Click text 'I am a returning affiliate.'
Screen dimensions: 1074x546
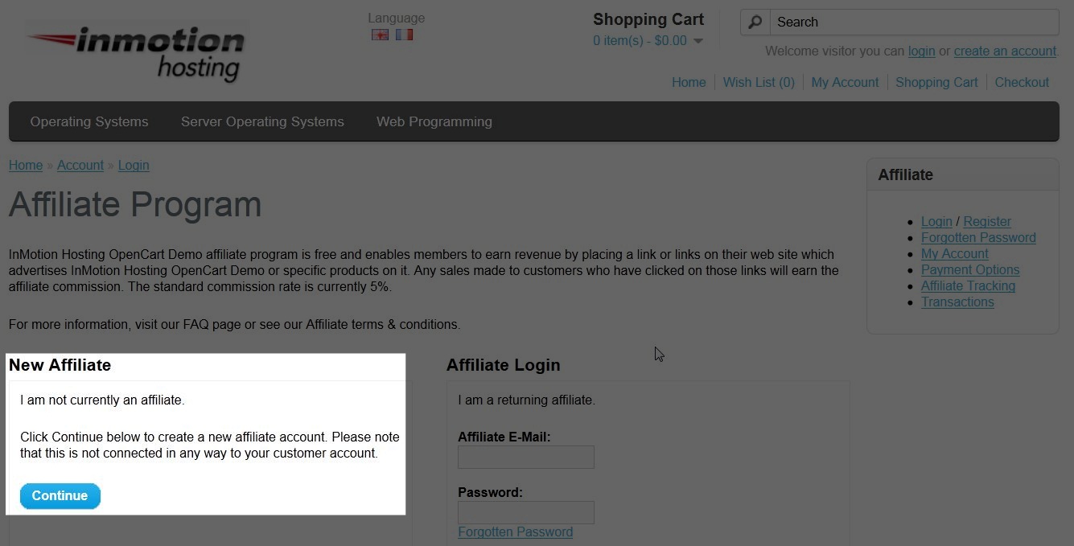pos(527,400)
